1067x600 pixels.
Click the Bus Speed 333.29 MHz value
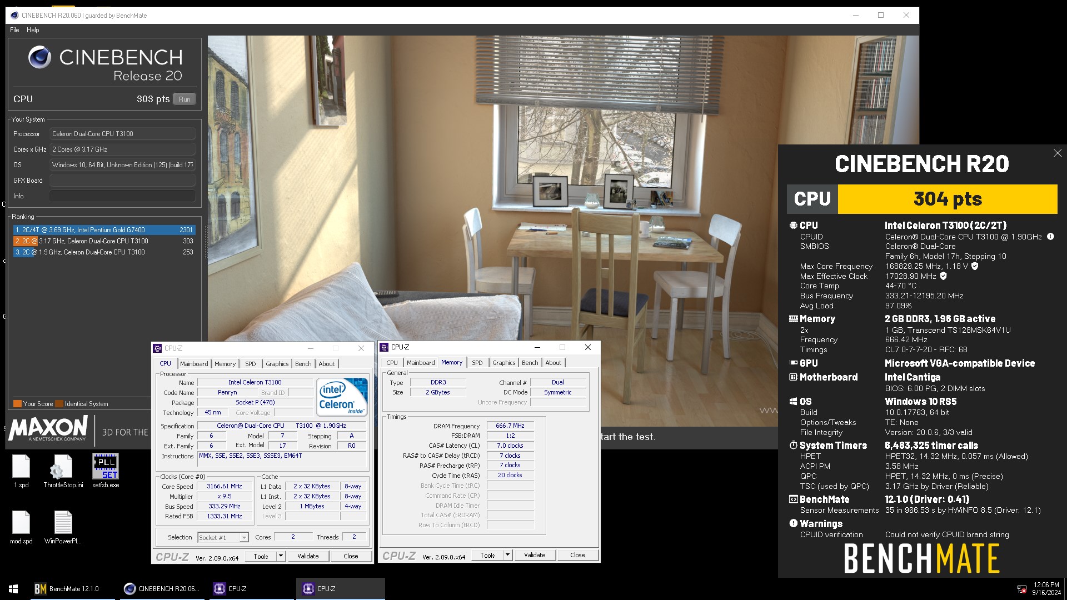(225, 507)
